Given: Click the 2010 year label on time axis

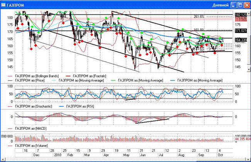Looking at the screenshot, I should coord(58,155).
